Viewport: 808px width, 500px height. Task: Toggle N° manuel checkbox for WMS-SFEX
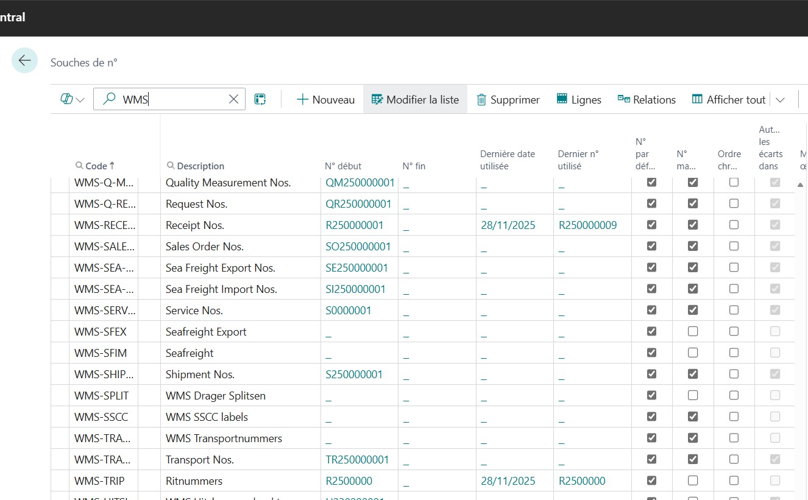(693, 331)
